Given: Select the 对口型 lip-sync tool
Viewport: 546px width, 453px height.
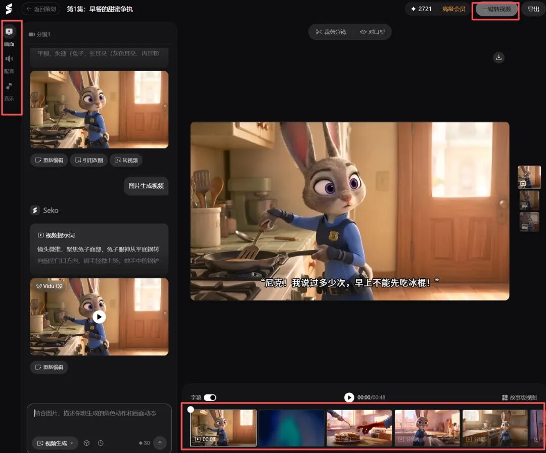Looking at the screenshot, I should coord(373,32).
